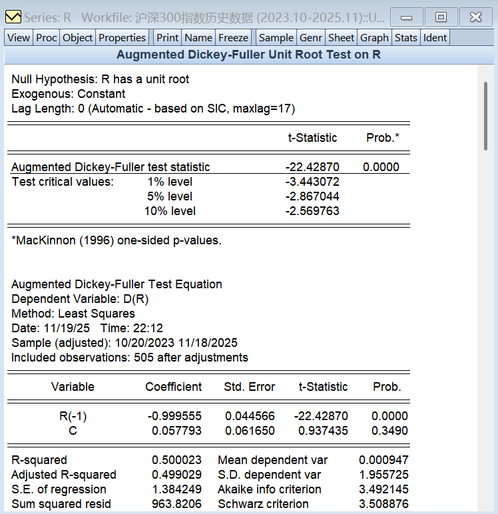
Task: Click the Exogenous: Constant line
Action: point(68,94)
